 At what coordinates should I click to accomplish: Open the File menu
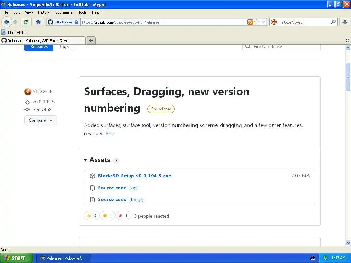5,12
